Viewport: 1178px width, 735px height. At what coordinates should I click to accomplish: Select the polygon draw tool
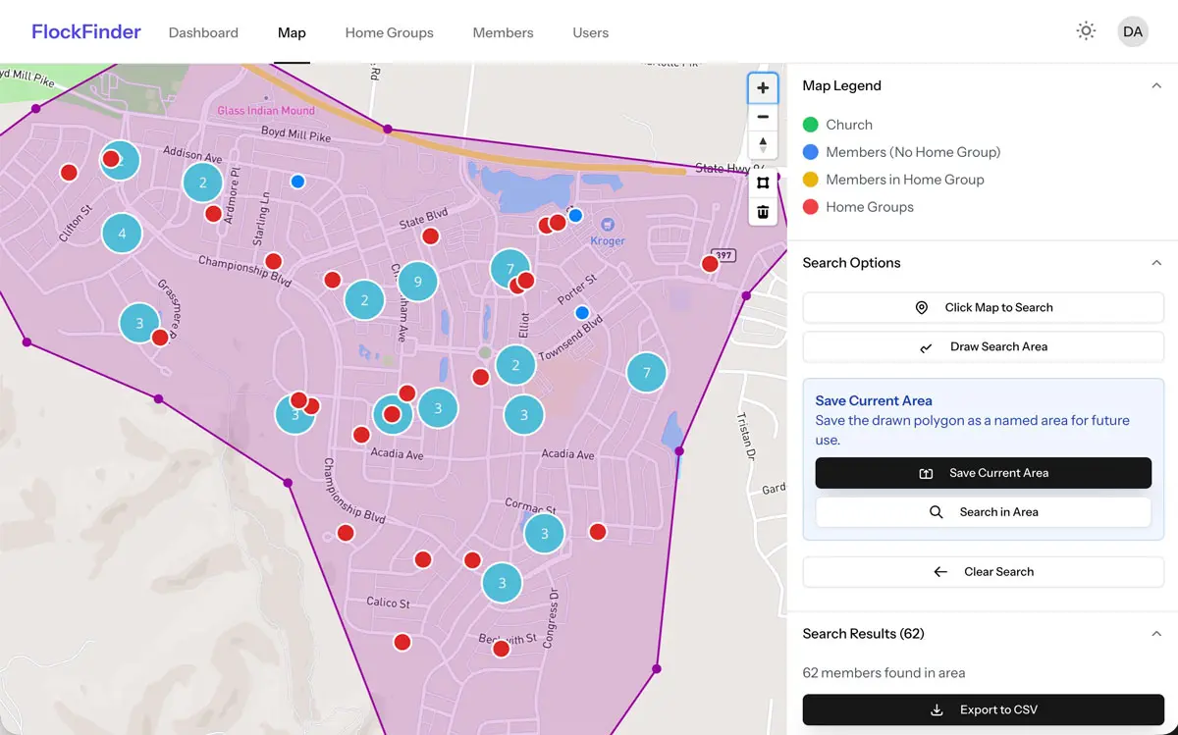click(x=763, y=183)
